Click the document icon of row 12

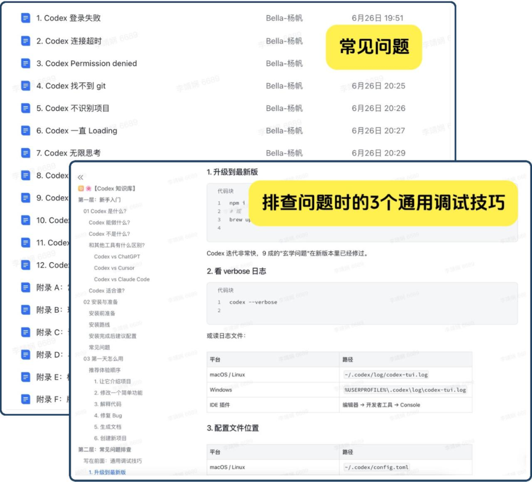[x=26, y=265]
